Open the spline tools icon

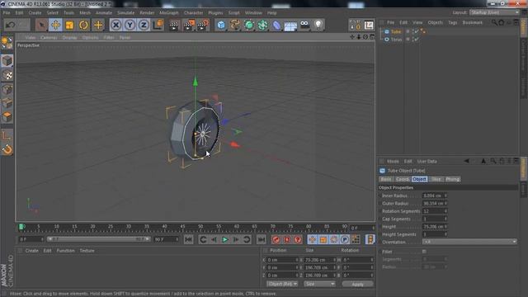click(x=235, y=25)
